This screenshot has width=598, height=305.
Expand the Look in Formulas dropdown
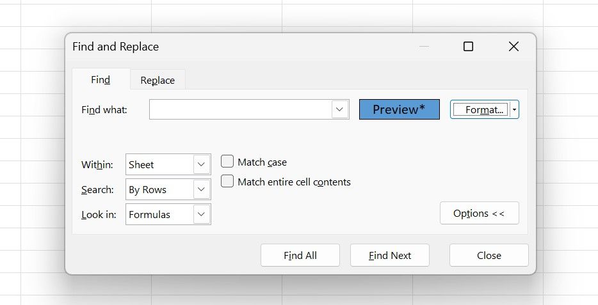[x=202, y=214]
